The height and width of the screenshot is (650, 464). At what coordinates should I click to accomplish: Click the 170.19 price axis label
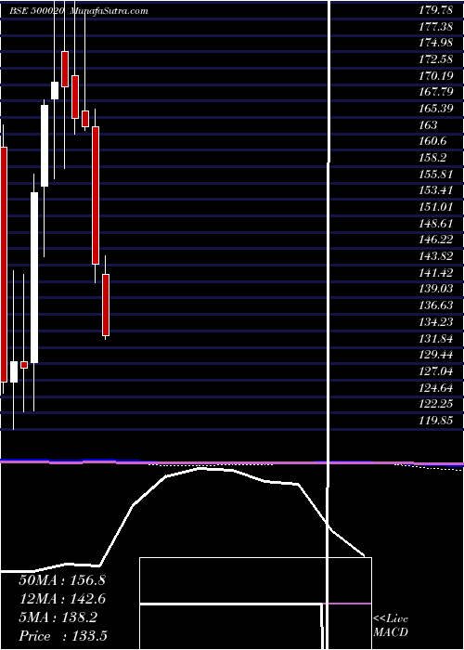(436, 76)
